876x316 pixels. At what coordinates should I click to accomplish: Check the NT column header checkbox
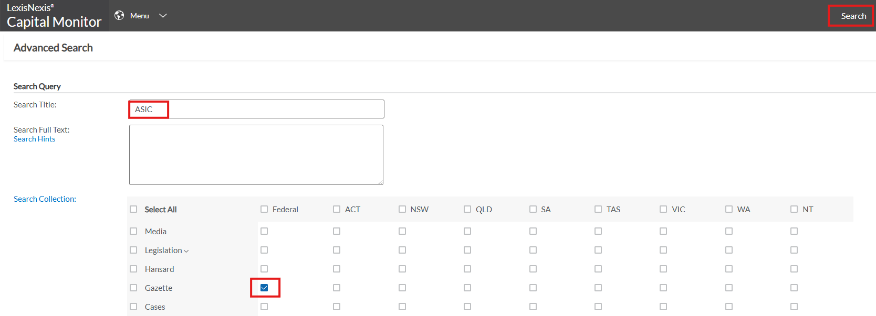(x=794, y=209)
